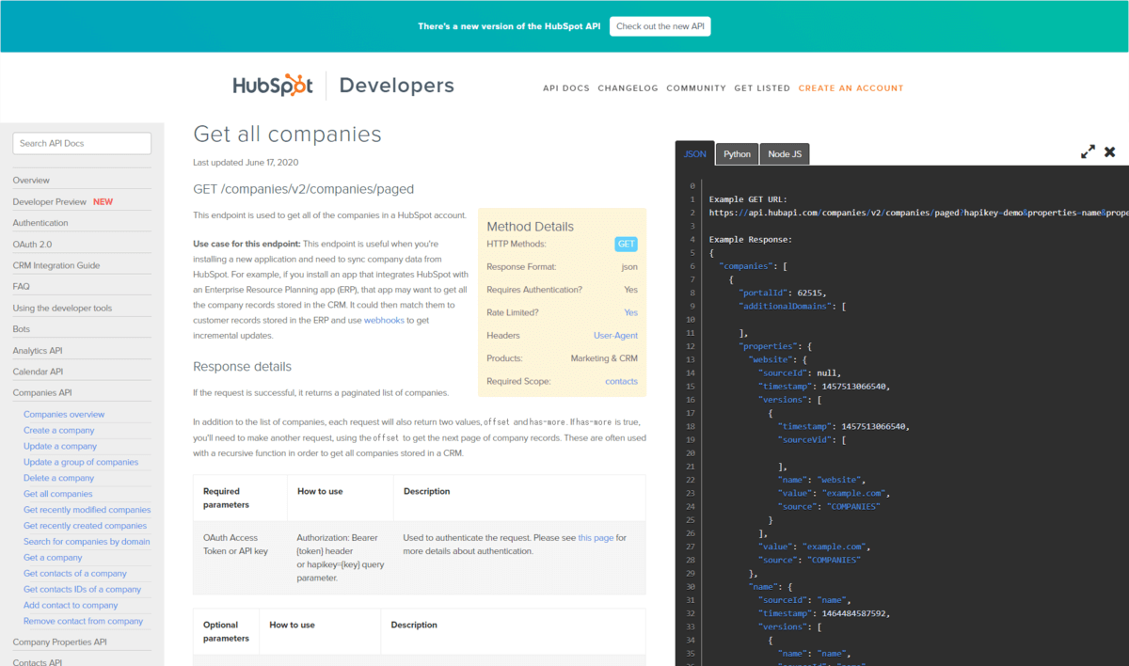Viewport: 1129px width, 666px height.
Task: Click CREATE AN ACCOUNT link
Action: click(851, 88)
